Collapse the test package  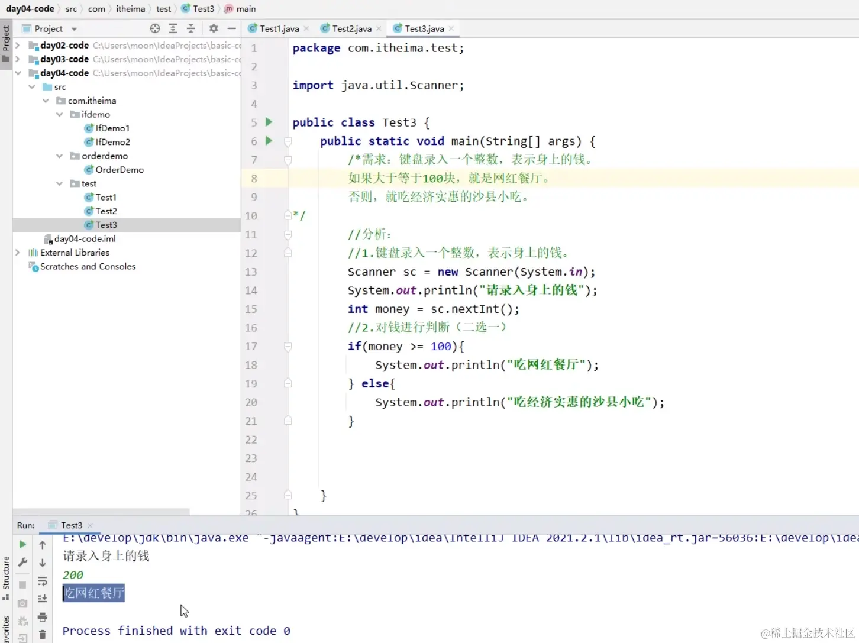point(59,183)
